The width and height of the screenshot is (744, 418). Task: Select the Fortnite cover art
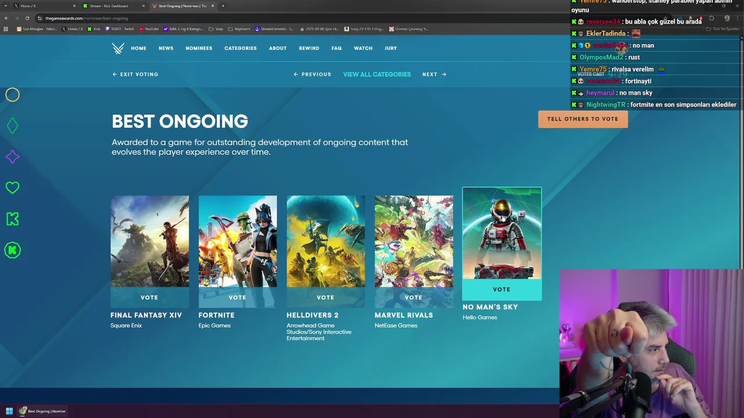[238, 242]
